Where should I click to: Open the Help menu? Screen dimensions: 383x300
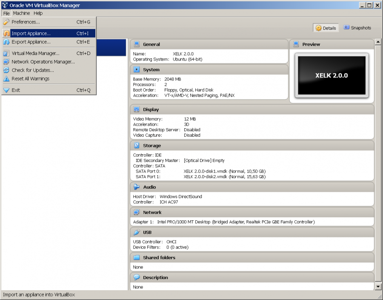tap(38, 13)
